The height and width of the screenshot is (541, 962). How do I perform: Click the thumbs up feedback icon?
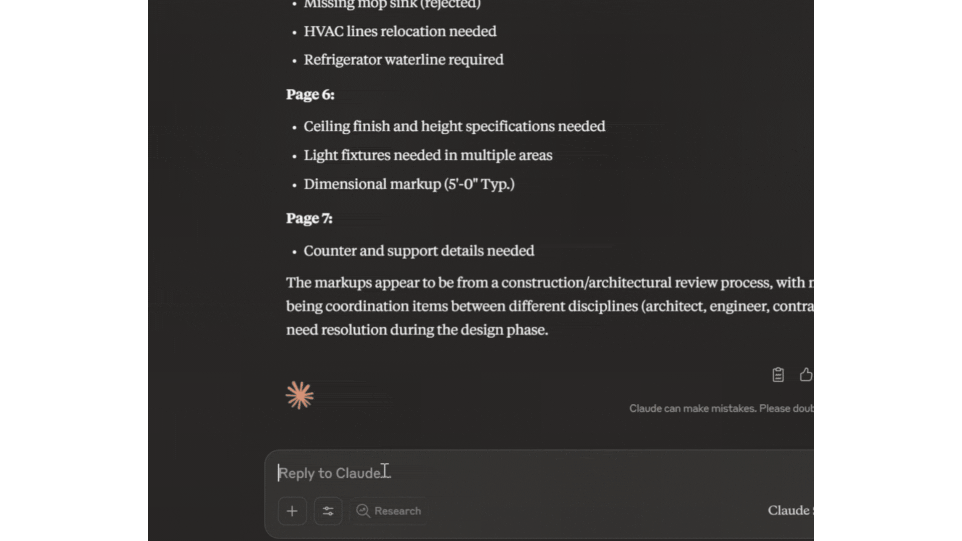point(806,375)
